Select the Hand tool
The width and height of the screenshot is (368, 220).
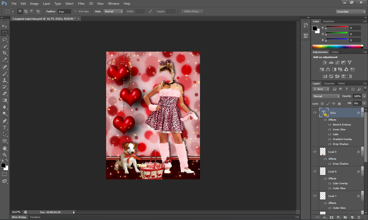click(5, 148)
